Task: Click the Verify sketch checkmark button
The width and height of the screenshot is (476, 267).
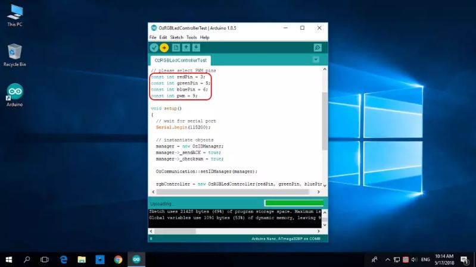Action: [x=154, y=48]
